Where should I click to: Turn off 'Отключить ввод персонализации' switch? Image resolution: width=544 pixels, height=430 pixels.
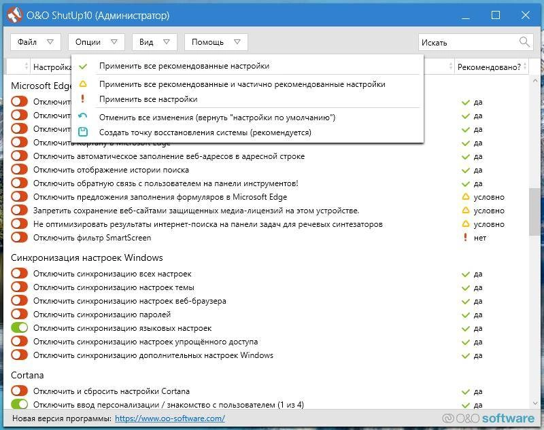[19, 404]
